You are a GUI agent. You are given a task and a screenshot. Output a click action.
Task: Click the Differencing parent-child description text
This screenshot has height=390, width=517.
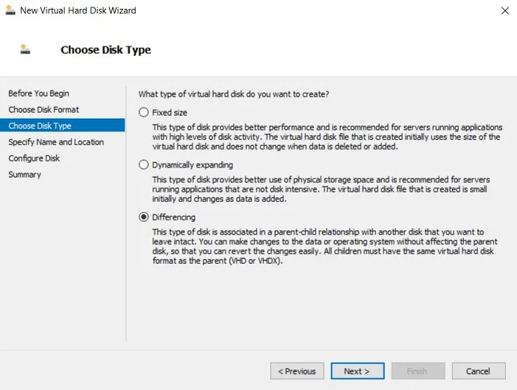(x=326, y=246)
